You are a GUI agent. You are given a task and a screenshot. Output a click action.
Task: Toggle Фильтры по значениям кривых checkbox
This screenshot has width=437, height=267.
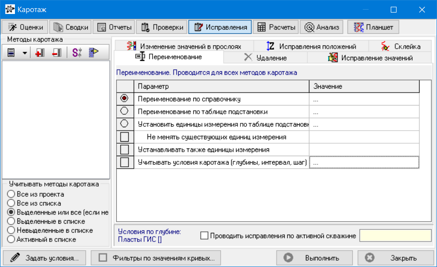[x=103, y=257]
